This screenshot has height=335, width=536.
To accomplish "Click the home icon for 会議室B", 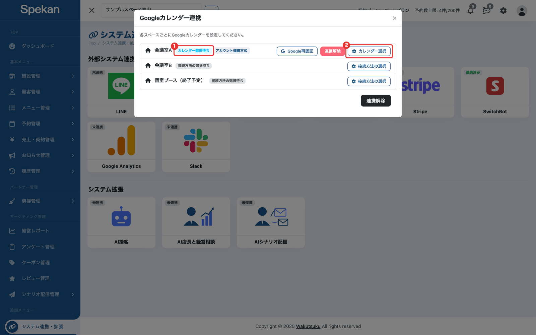I will pyautogui.click(x=148, y=65).
